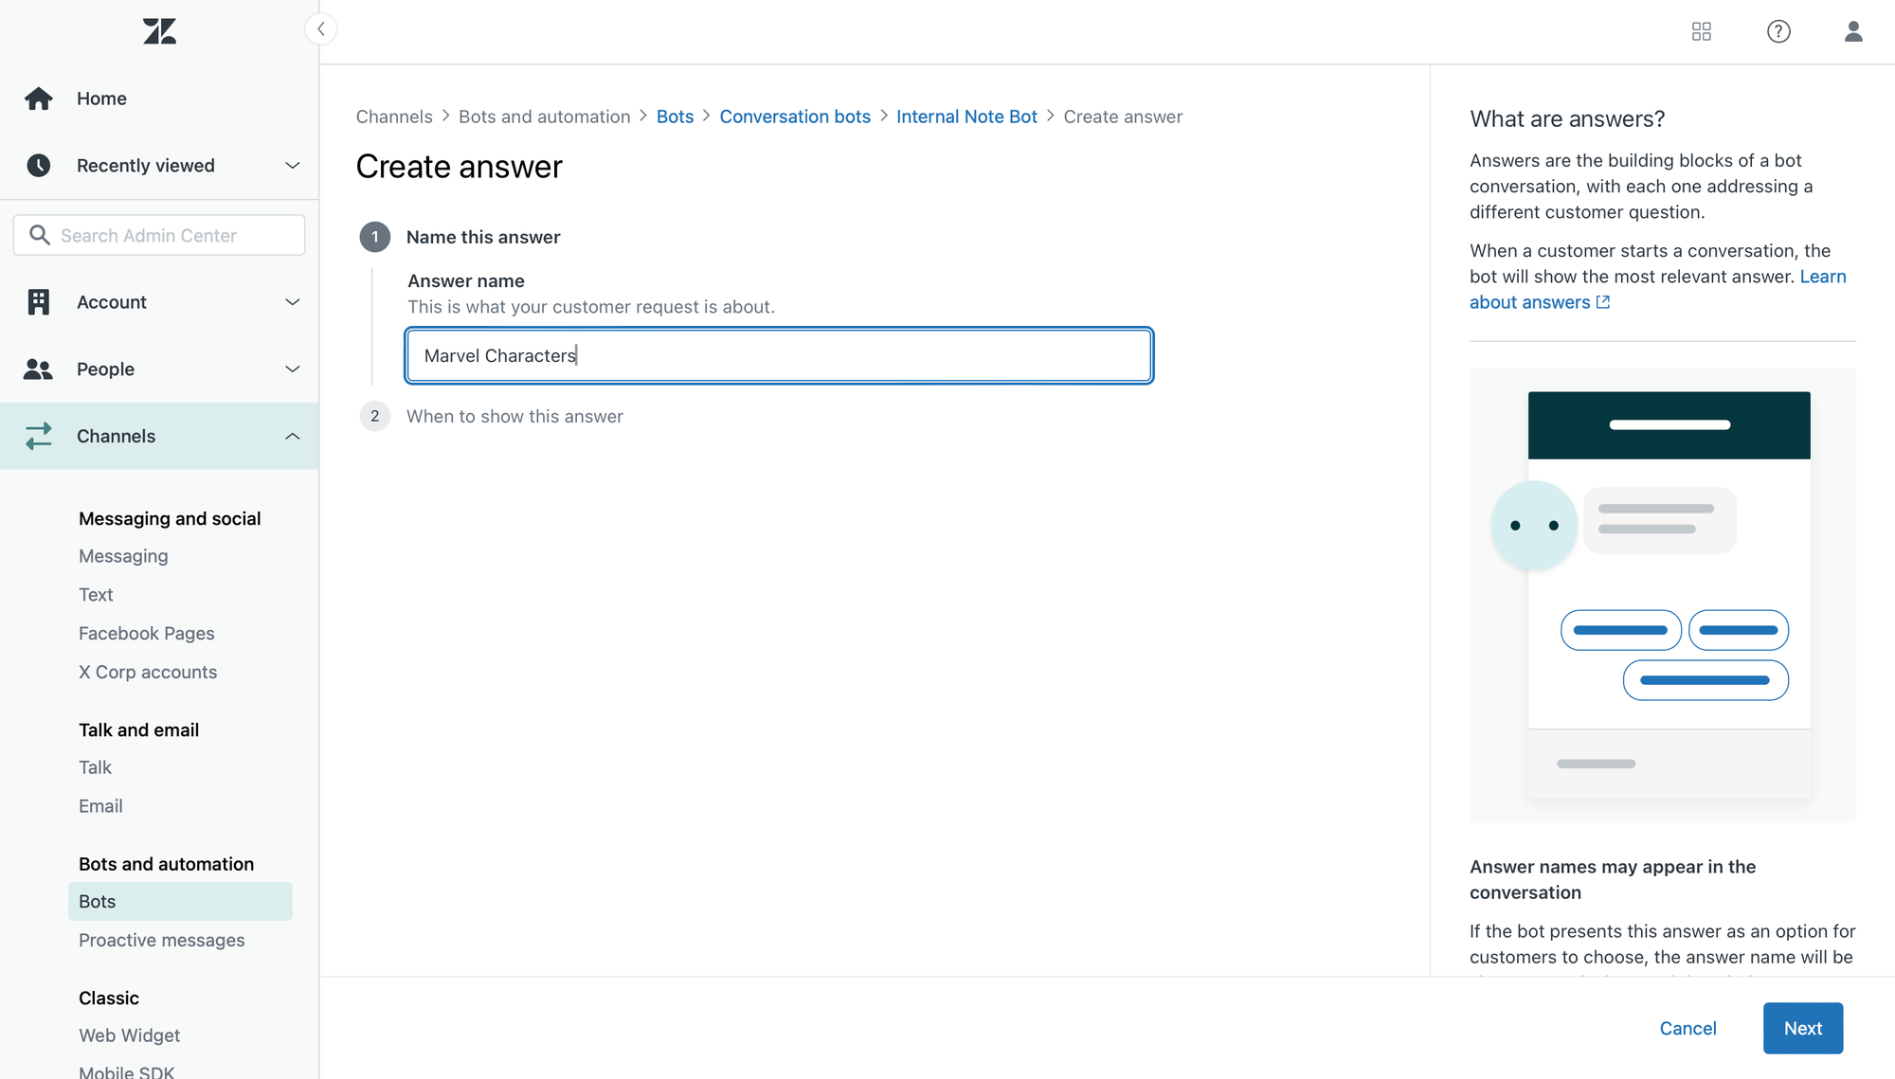
Task: Open the help question mark icon
Action: click(x=1778, y=31)
